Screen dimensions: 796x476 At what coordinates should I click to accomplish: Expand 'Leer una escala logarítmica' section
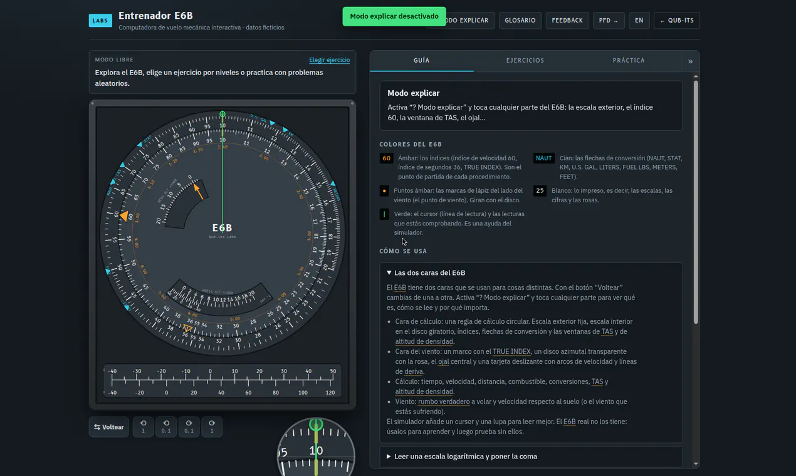click(x=531, y=457)
